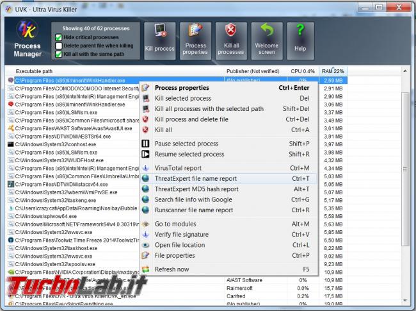The image size is (416, 311).
Task: Open Process properties from the toolbar
Action: (x=195, y=40)
